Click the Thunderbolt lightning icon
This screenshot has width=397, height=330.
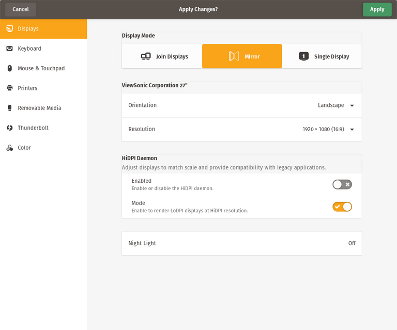coord(10,128)
